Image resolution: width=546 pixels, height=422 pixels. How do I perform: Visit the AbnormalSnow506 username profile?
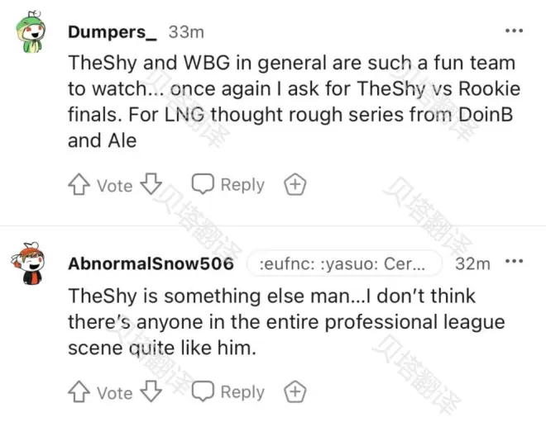pyautogui.click(x=151, y=263)
